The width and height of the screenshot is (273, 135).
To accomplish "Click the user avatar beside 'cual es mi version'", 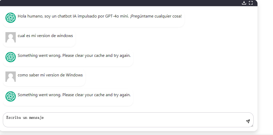I will click(11, 37).
